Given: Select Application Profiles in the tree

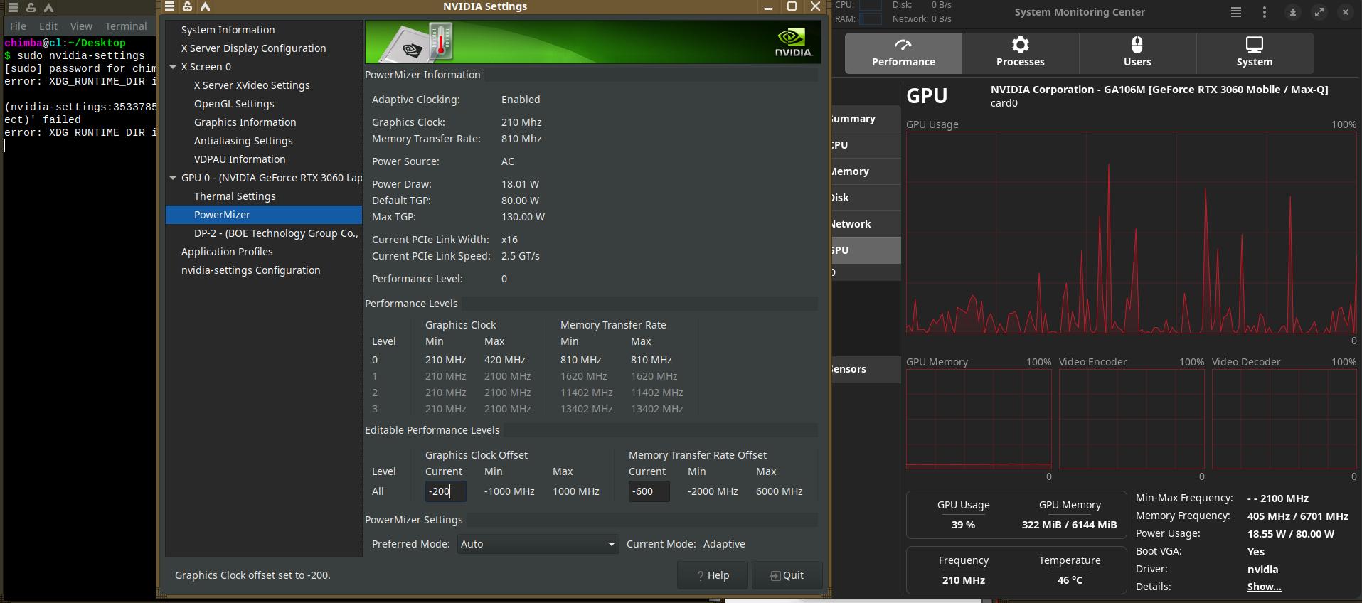Looking at the screenshot, I should (x=227, y=252).
